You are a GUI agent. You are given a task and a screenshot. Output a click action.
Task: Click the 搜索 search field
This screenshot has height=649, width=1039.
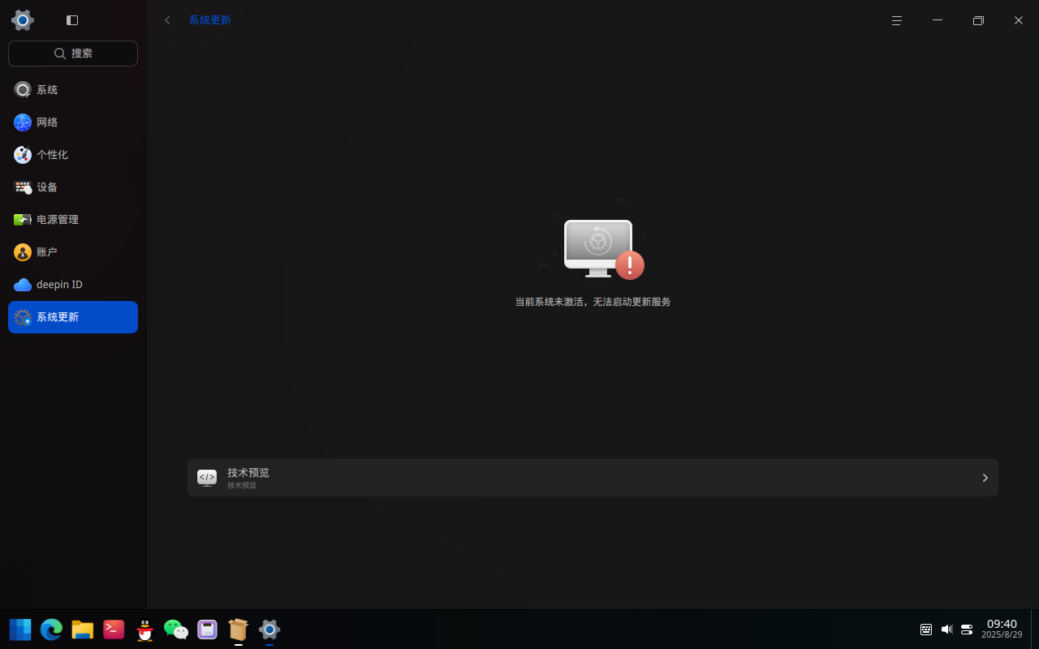73,54
